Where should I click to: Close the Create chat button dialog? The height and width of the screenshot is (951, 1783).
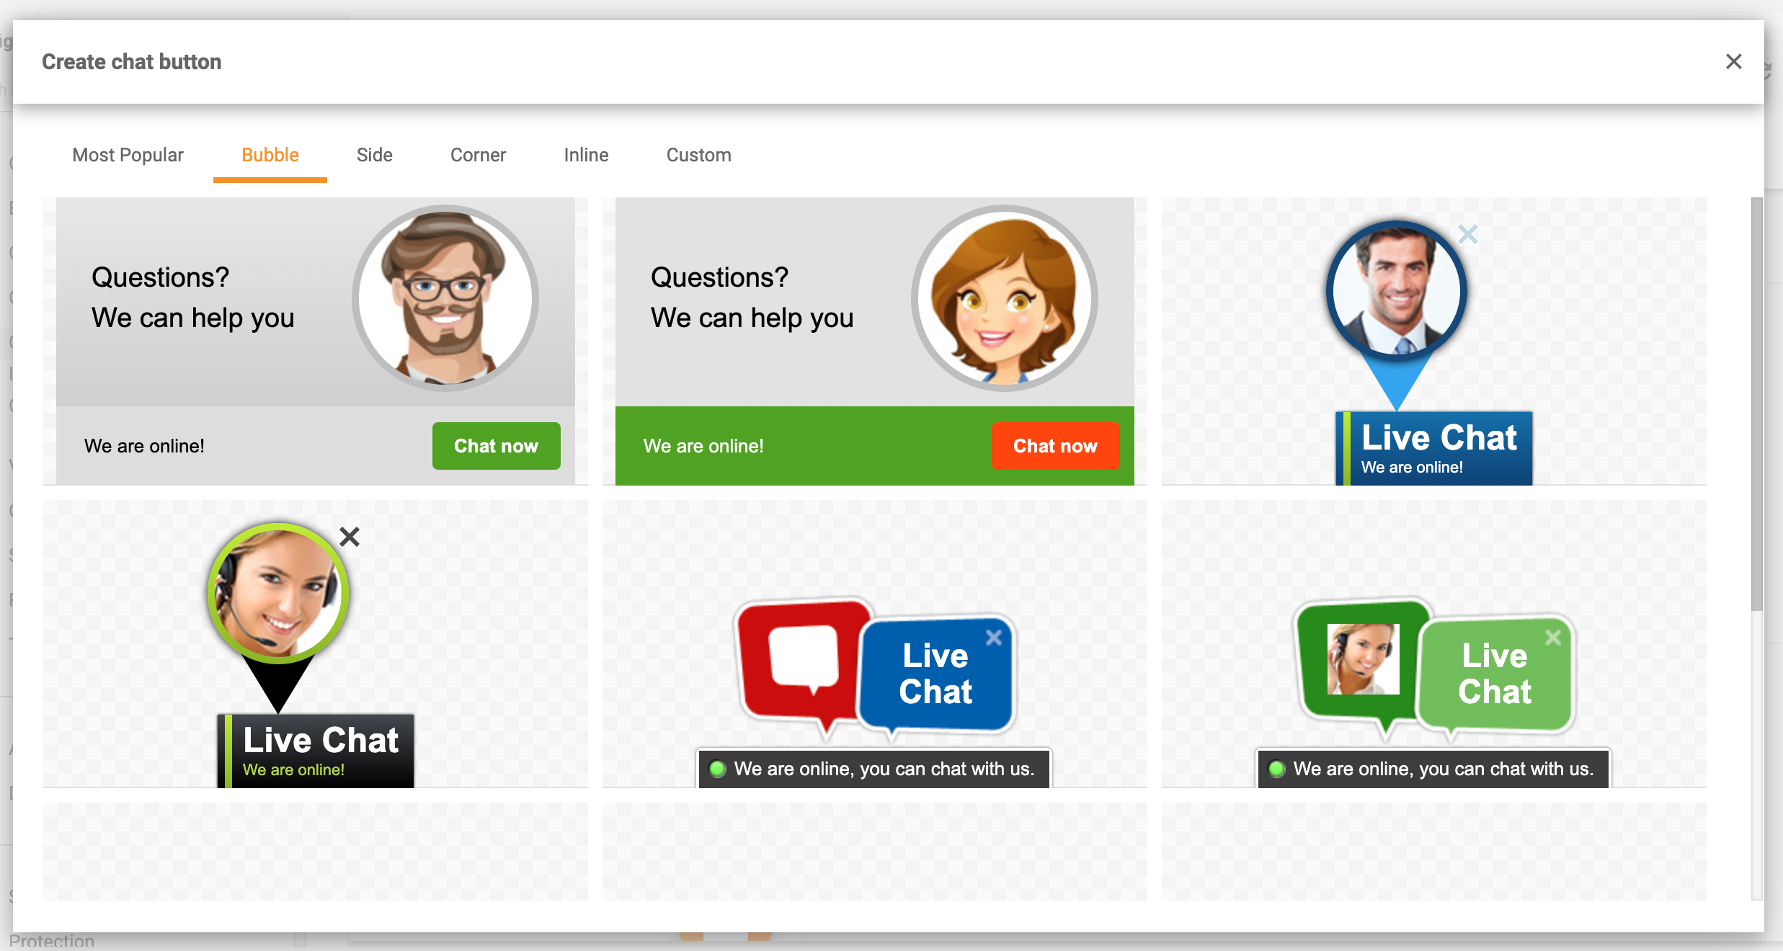click(1733, 61)
